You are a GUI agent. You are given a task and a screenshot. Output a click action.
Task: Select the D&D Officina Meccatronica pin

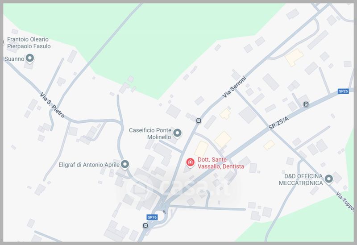tap(328, 179)
